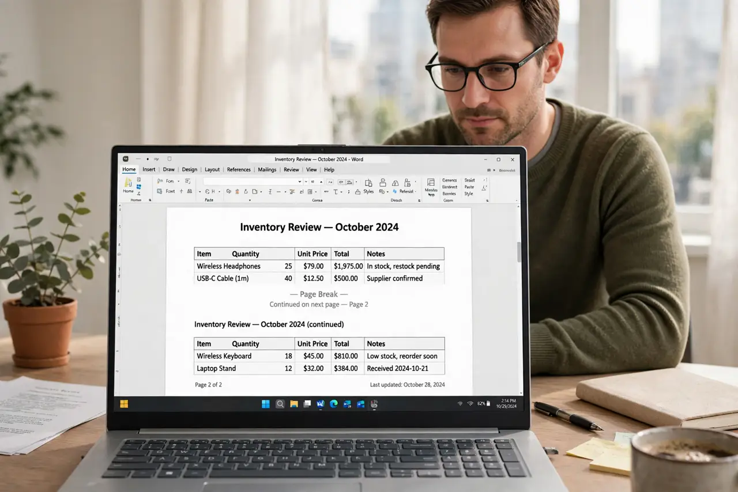738x492 pixels.
Task: Click the Word icon on taskbar
Action: (x=321, y=404)
